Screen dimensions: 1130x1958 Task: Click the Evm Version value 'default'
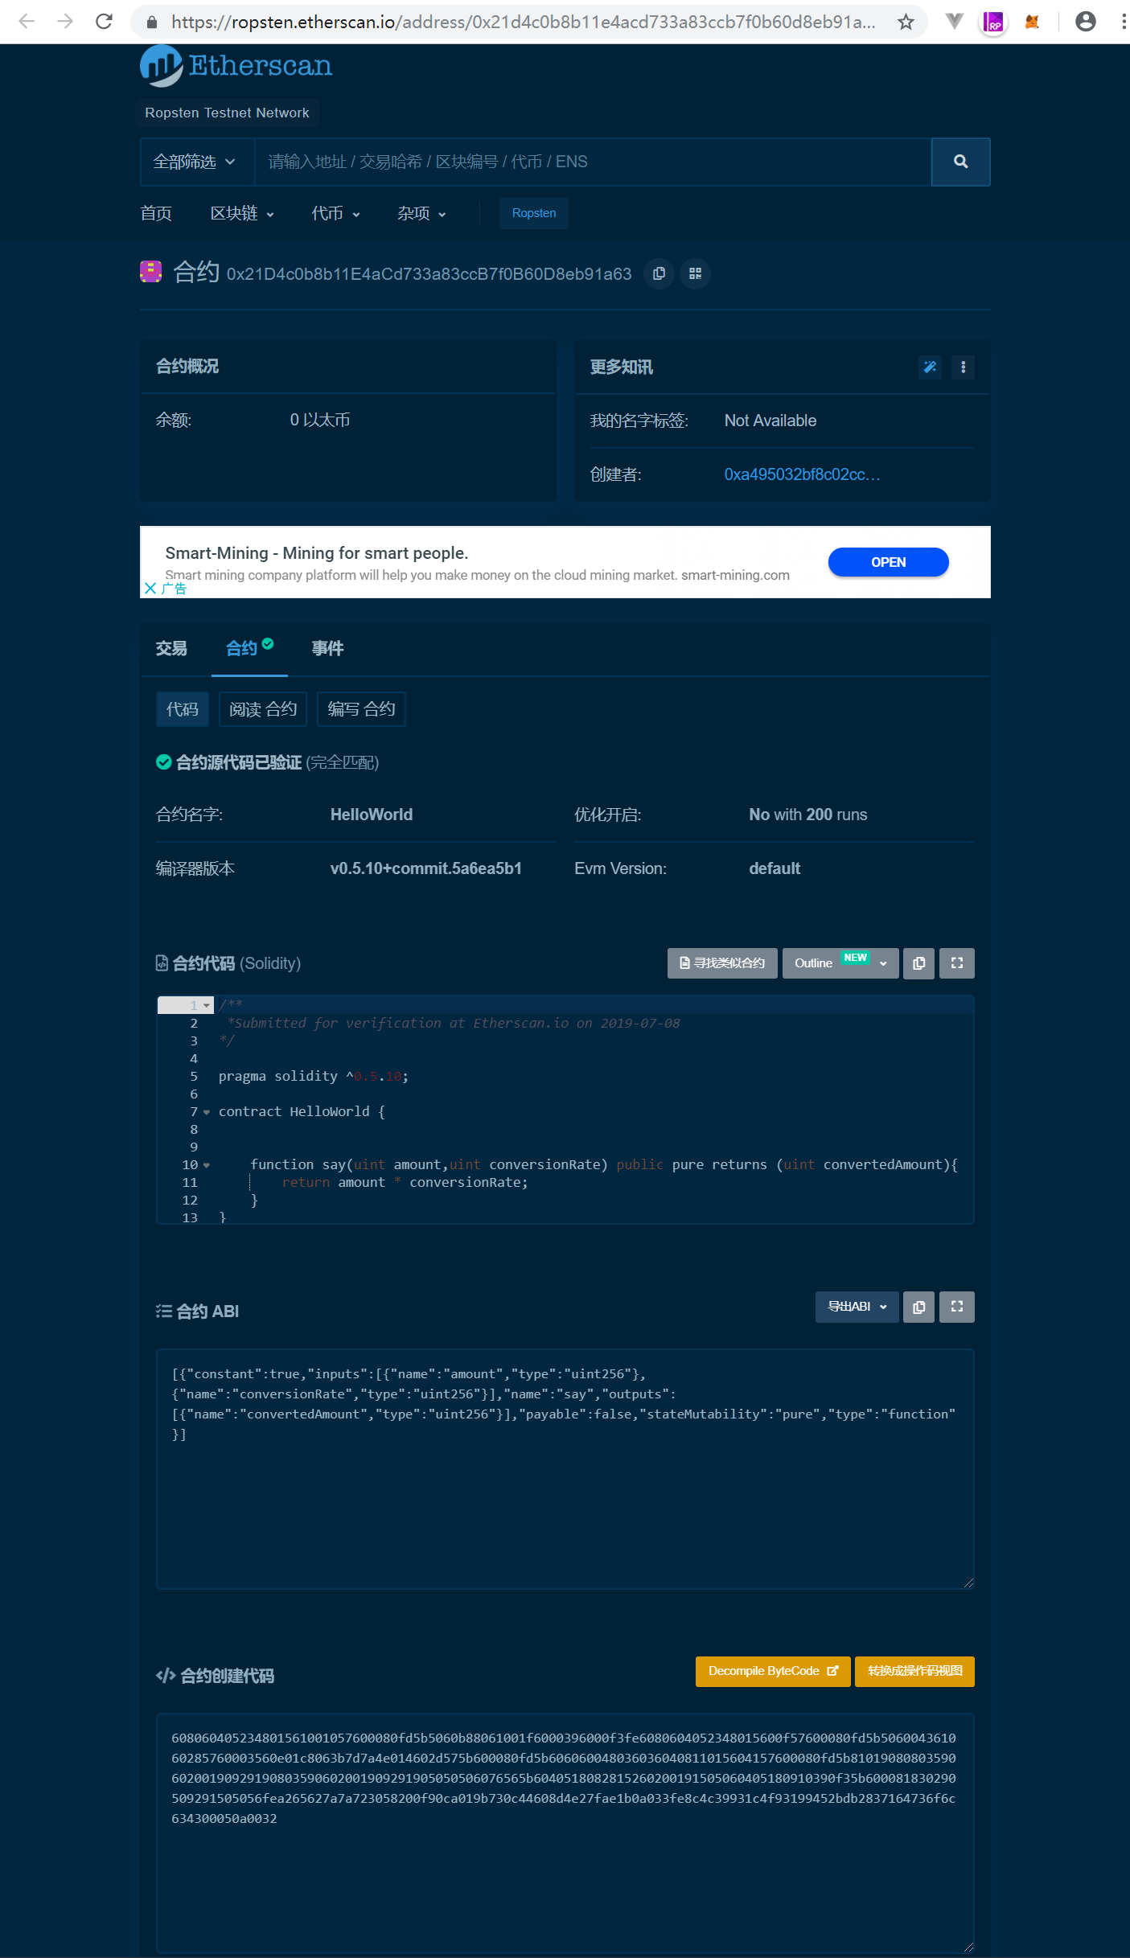point(775,868)
